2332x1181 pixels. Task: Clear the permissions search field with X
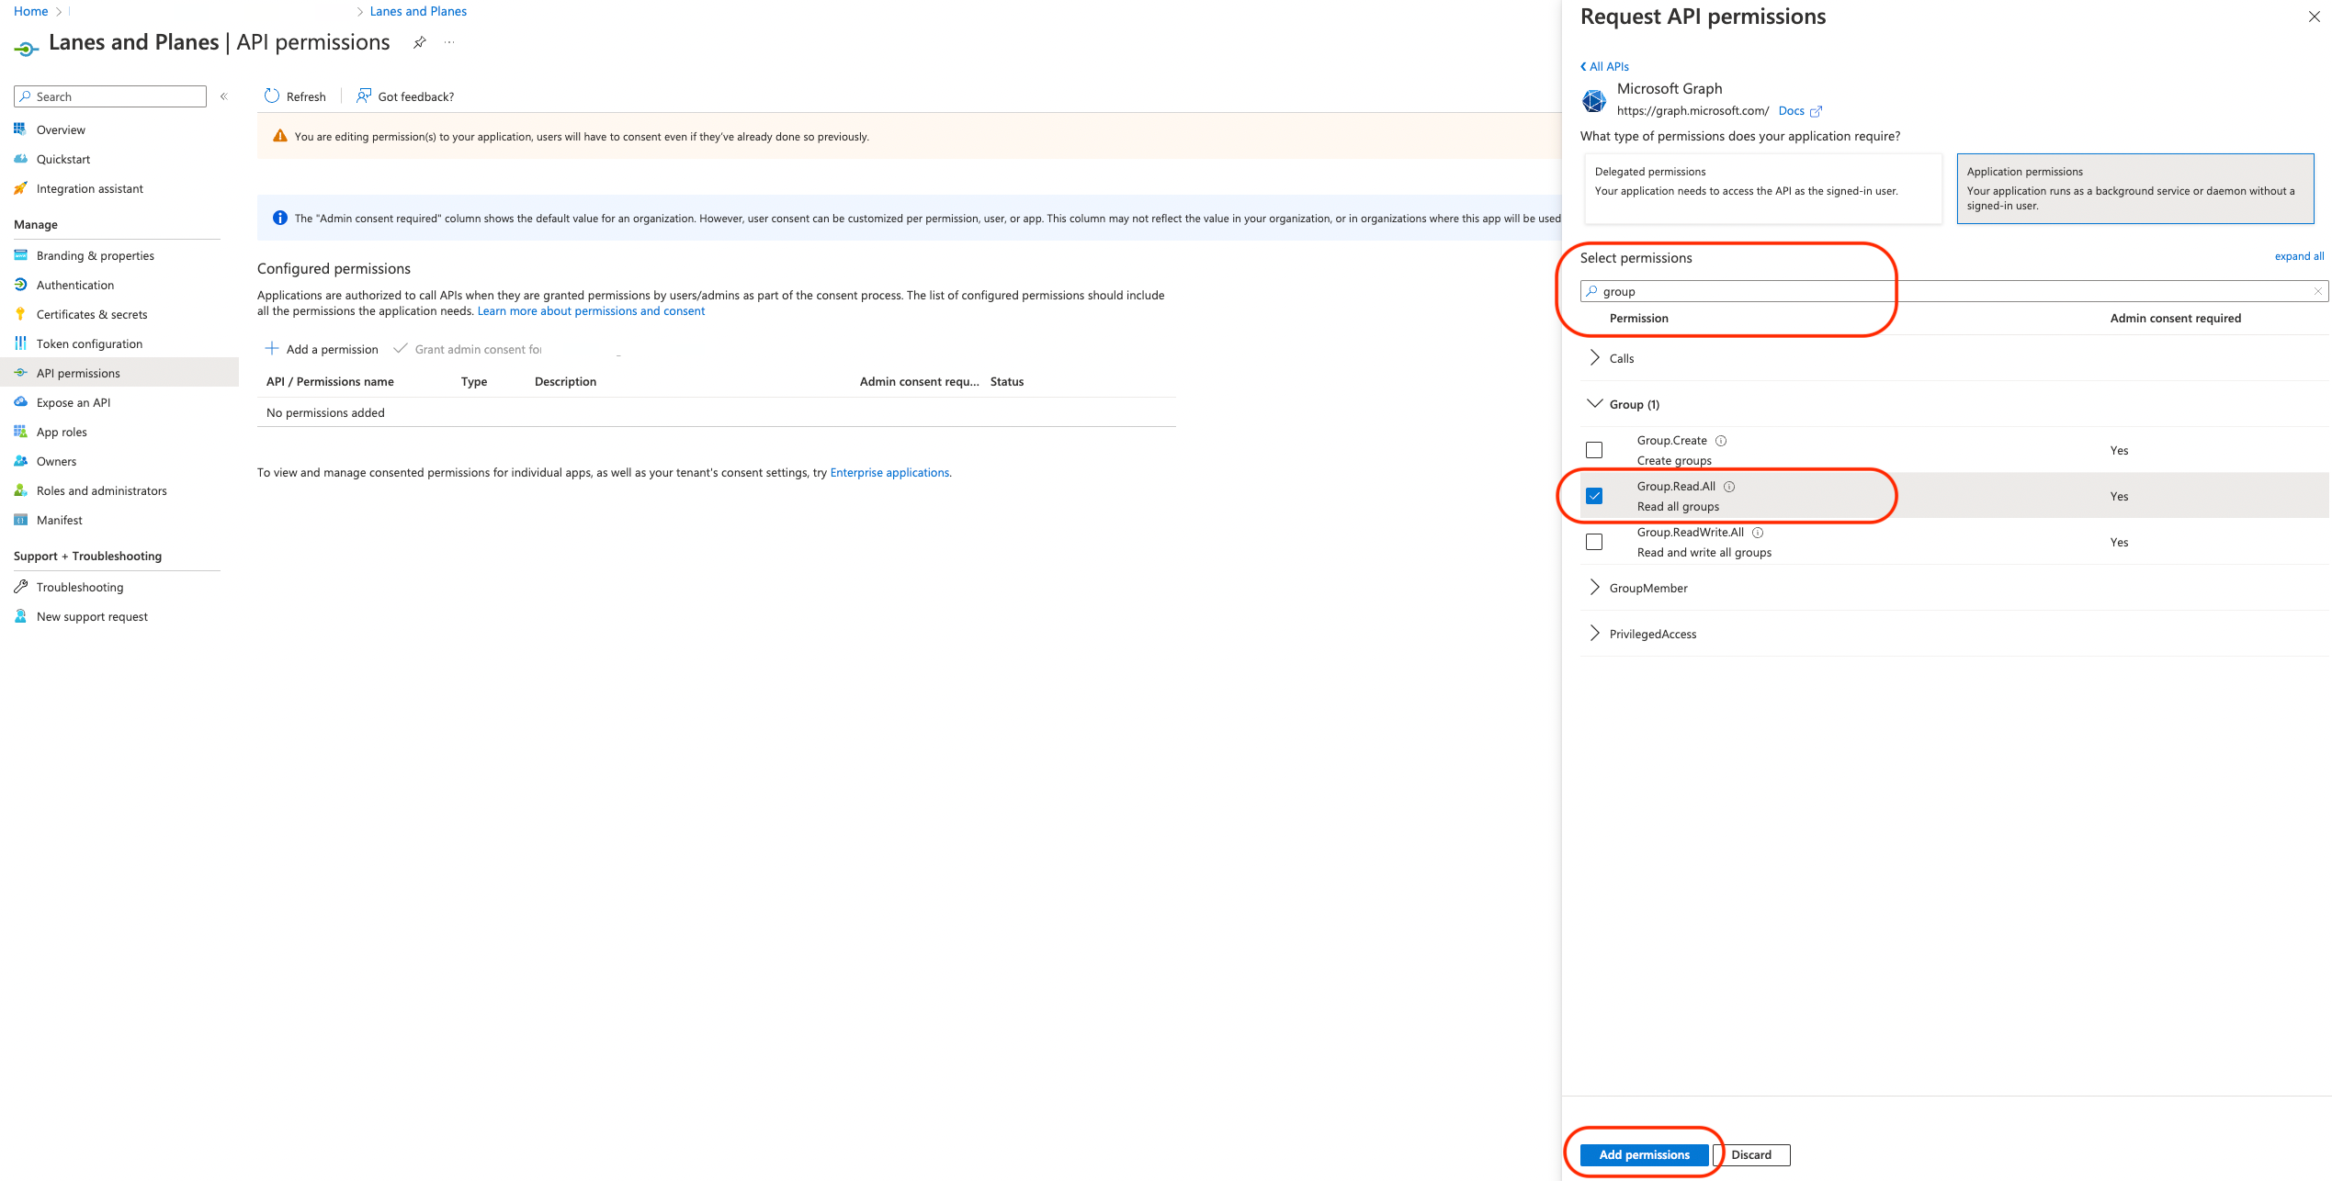(2317, 291)
